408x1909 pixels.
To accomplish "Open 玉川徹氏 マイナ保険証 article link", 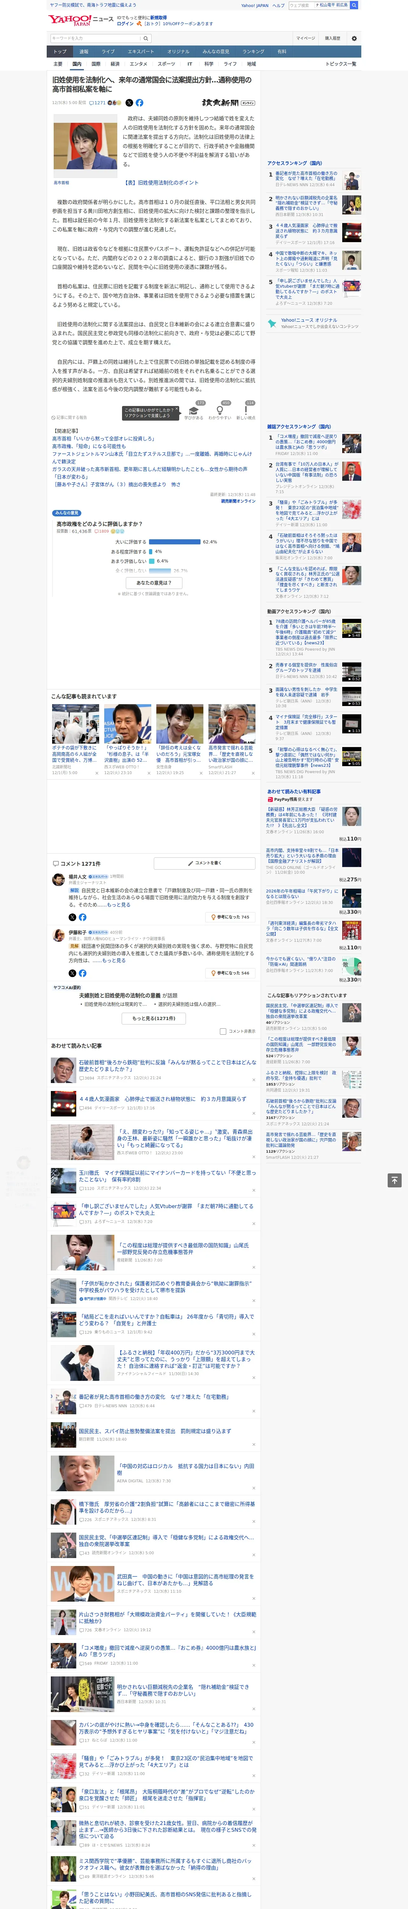I will tap(167, 1176).
